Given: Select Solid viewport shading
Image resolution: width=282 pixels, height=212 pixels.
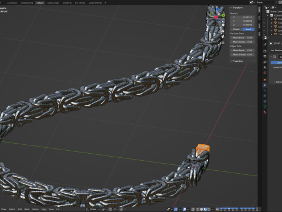Looking at the screenshot, I should tap(202, 209).
